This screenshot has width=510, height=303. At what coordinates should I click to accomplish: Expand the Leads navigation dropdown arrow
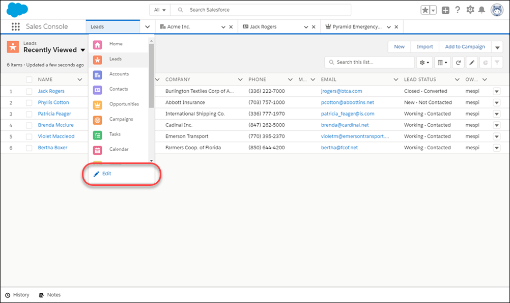click(147, 26)
